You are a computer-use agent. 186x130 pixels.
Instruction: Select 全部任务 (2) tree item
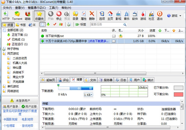13,30
